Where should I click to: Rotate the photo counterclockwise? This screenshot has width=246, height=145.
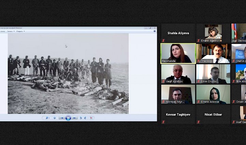pos(81,118)
